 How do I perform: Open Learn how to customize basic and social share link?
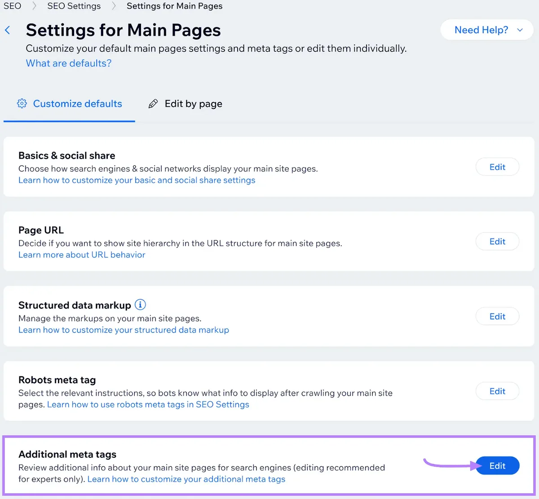click(137, 180)
